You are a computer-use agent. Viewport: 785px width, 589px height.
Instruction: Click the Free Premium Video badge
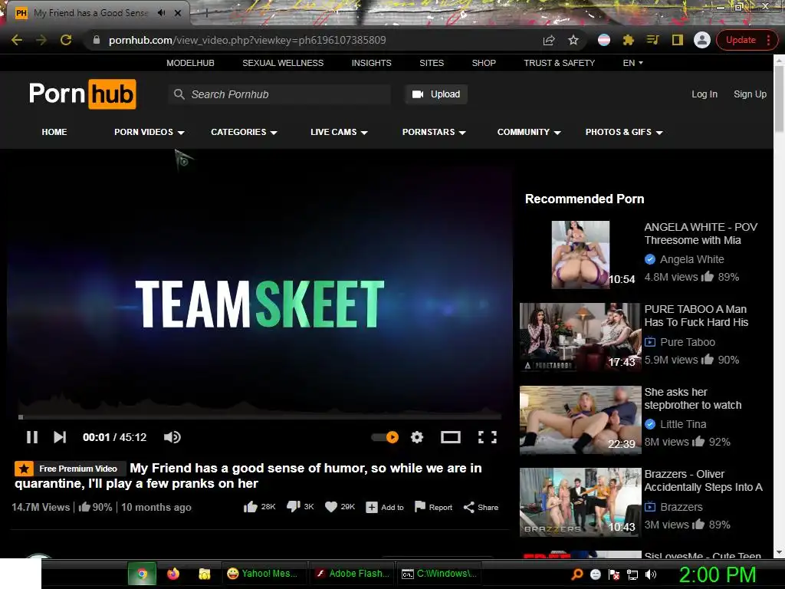pyautogui.click(x=70, y=469)
